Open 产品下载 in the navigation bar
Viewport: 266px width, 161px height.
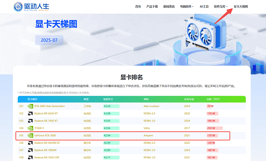coord(152,7)
